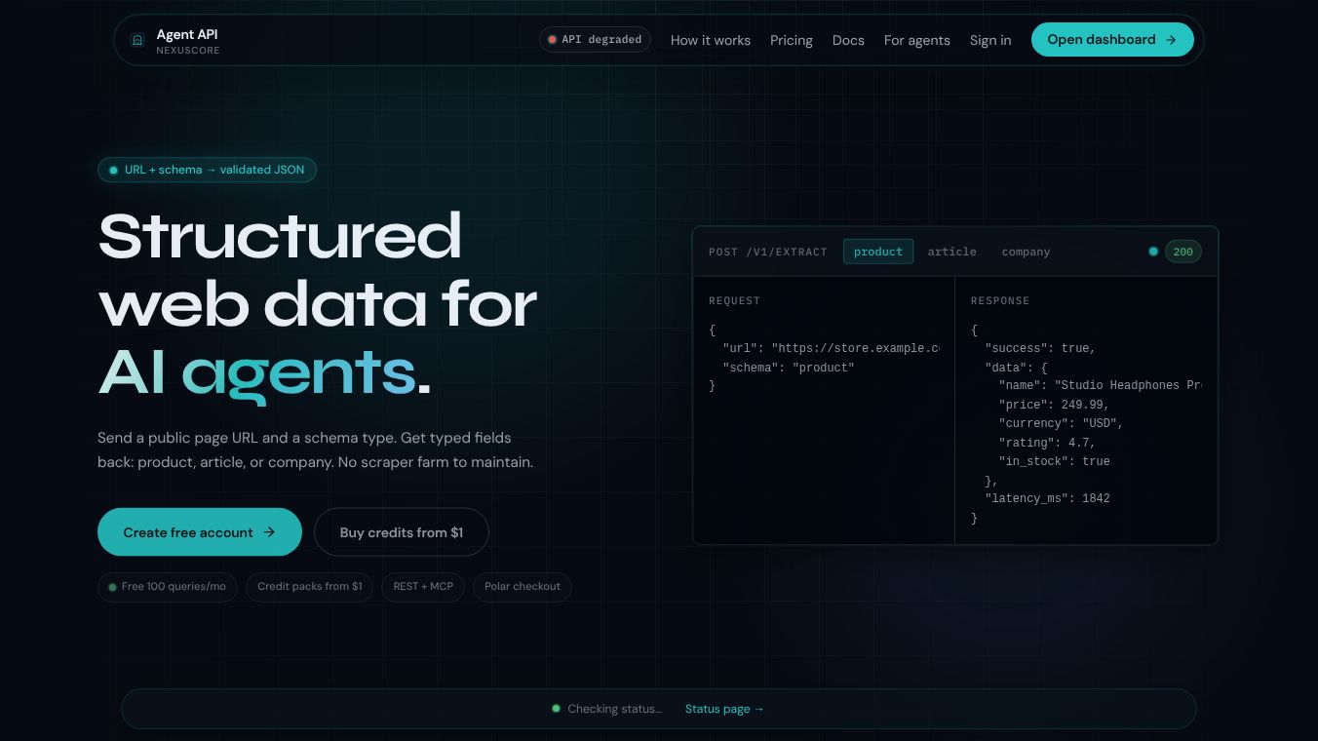Click the "in_stock": true line

pos(1054,461)
